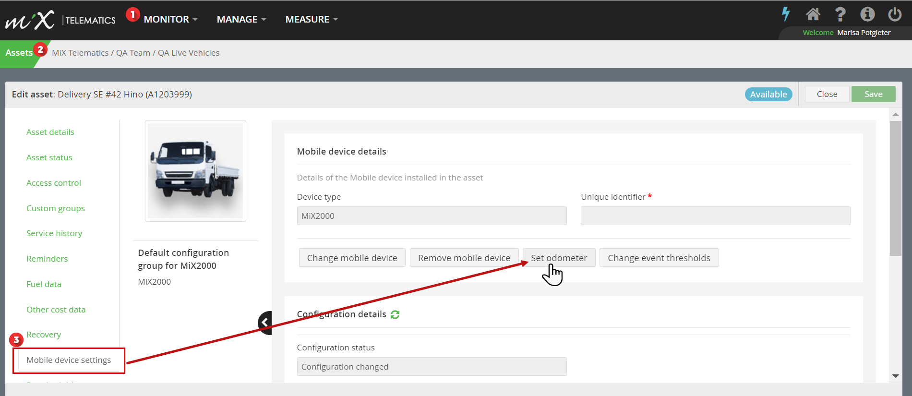The image size is (912, 396).
Task: Select Mobile device settings section
Action: click(69, 360)
